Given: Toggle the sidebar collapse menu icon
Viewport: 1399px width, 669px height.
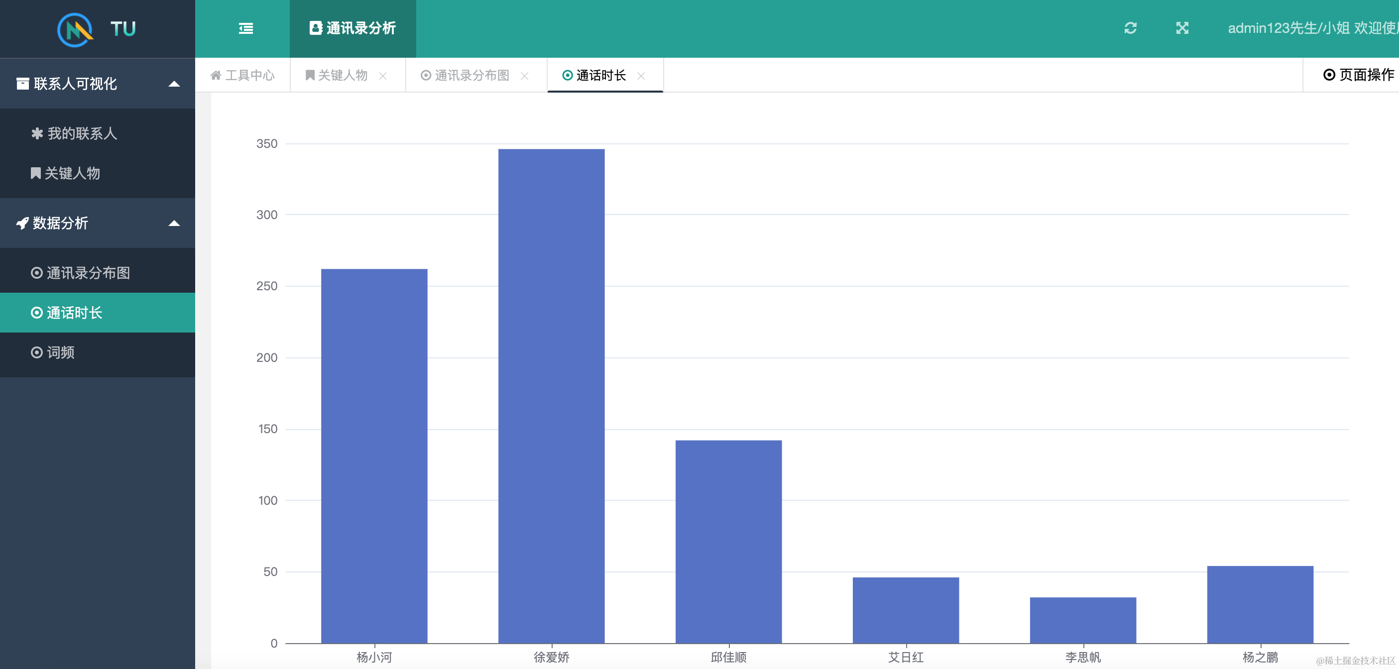Looking at the screenshot, I should pos(245,28).
